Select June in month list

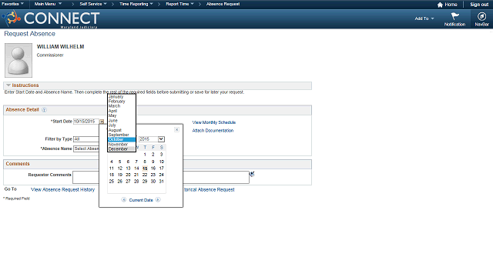tap(122, 121)
